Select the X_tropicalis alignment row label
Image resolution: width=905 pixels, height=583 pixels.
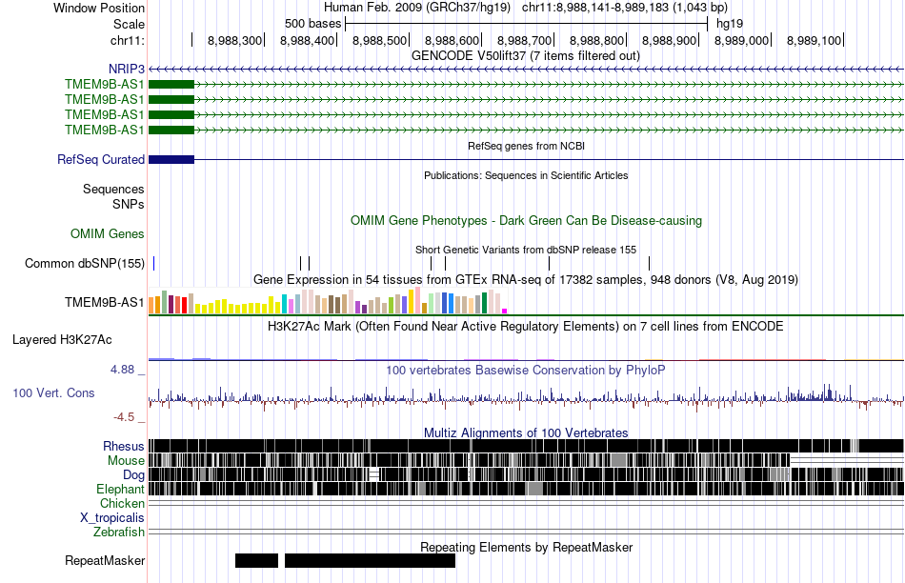(x=112, y=518)
